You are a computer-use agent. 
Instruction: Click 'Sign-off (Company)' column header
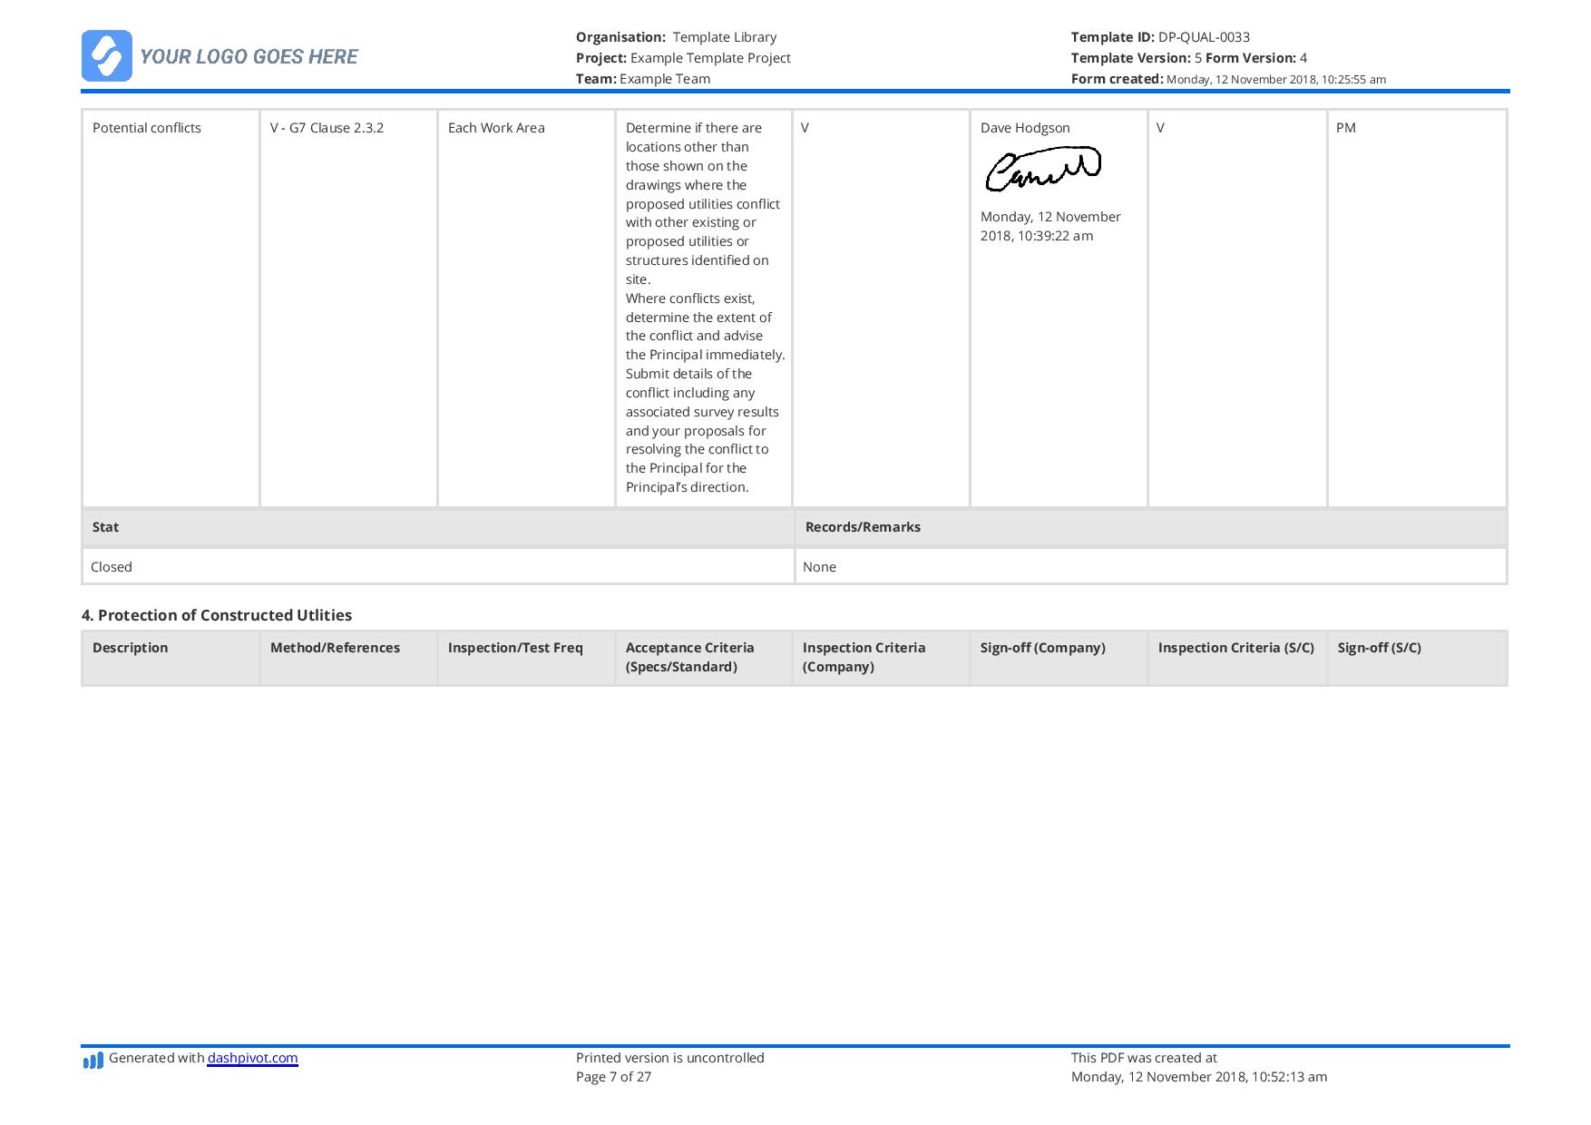[x=1059, y=658]
